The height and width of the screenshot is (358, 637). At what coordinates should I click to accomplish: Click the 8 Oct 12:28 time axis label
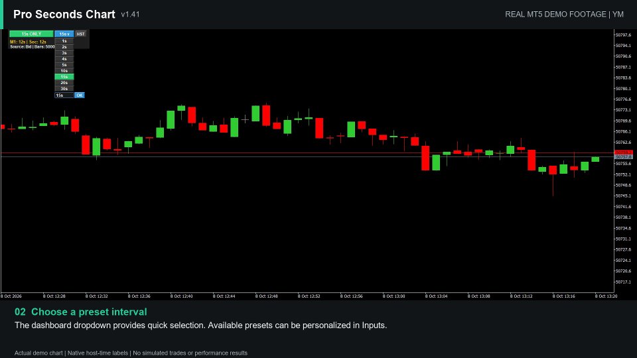pos(54,296)
